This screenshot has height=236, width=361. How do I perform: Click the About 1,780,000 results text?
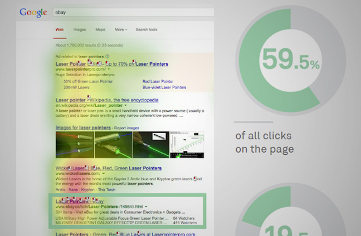[89, 45]
